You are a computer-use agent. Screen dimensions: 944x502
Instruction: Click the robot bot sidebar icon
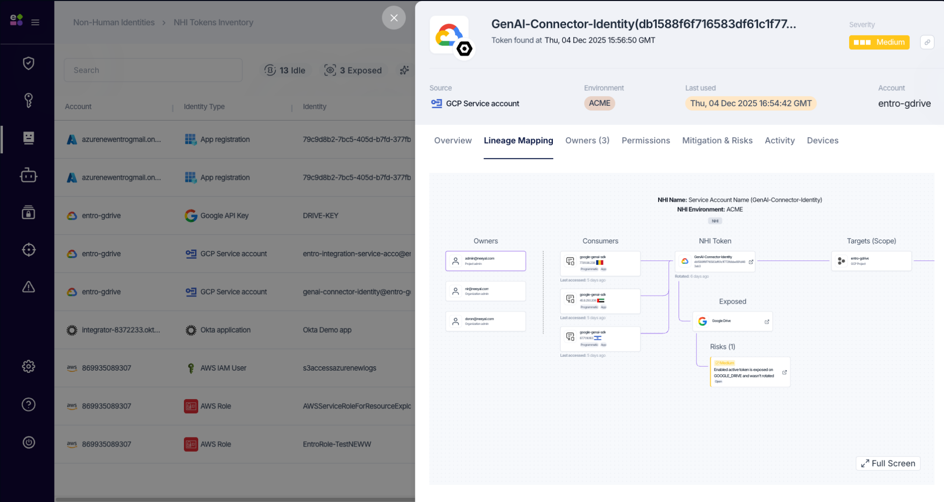click(28, 176)
